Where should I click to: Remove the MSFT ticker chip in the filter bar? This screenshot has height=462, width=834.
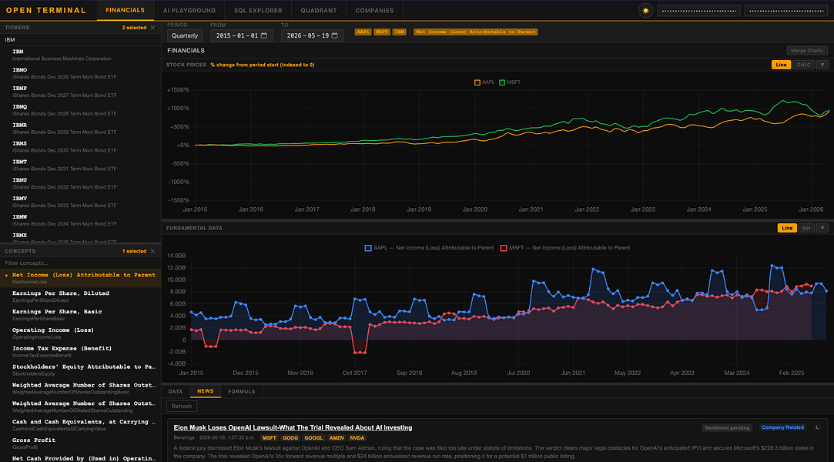(x=381, y=32)
